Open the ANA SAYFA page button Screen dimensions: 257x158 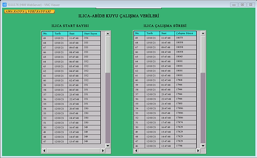pyautogui.click(x=15, y=12)
